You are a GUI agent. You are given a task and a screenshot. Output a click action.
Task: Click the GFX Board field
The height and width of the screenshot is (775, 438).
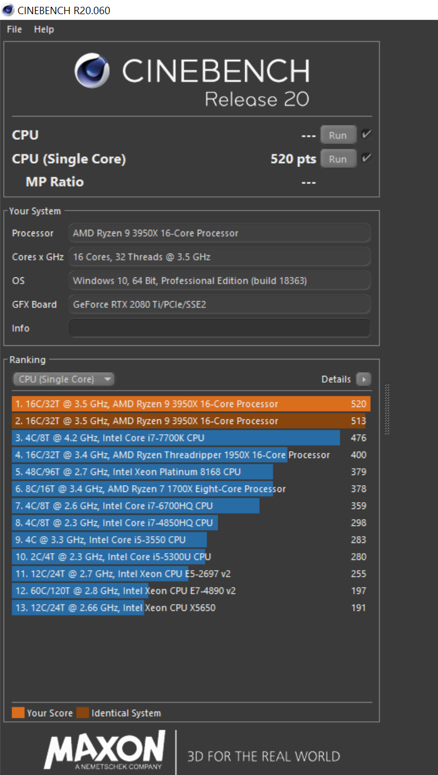(x=220, y=305)
